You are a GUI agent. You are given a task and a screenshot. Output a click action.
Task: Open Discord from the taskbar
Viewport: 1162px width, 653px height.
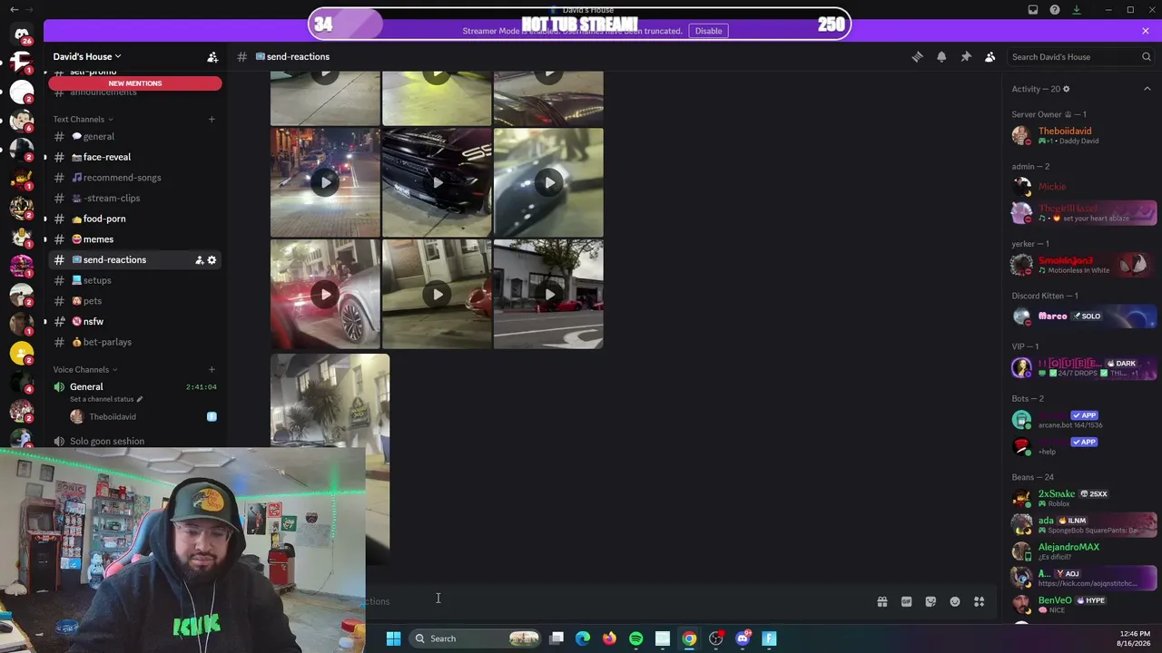[x=743, y=638]
